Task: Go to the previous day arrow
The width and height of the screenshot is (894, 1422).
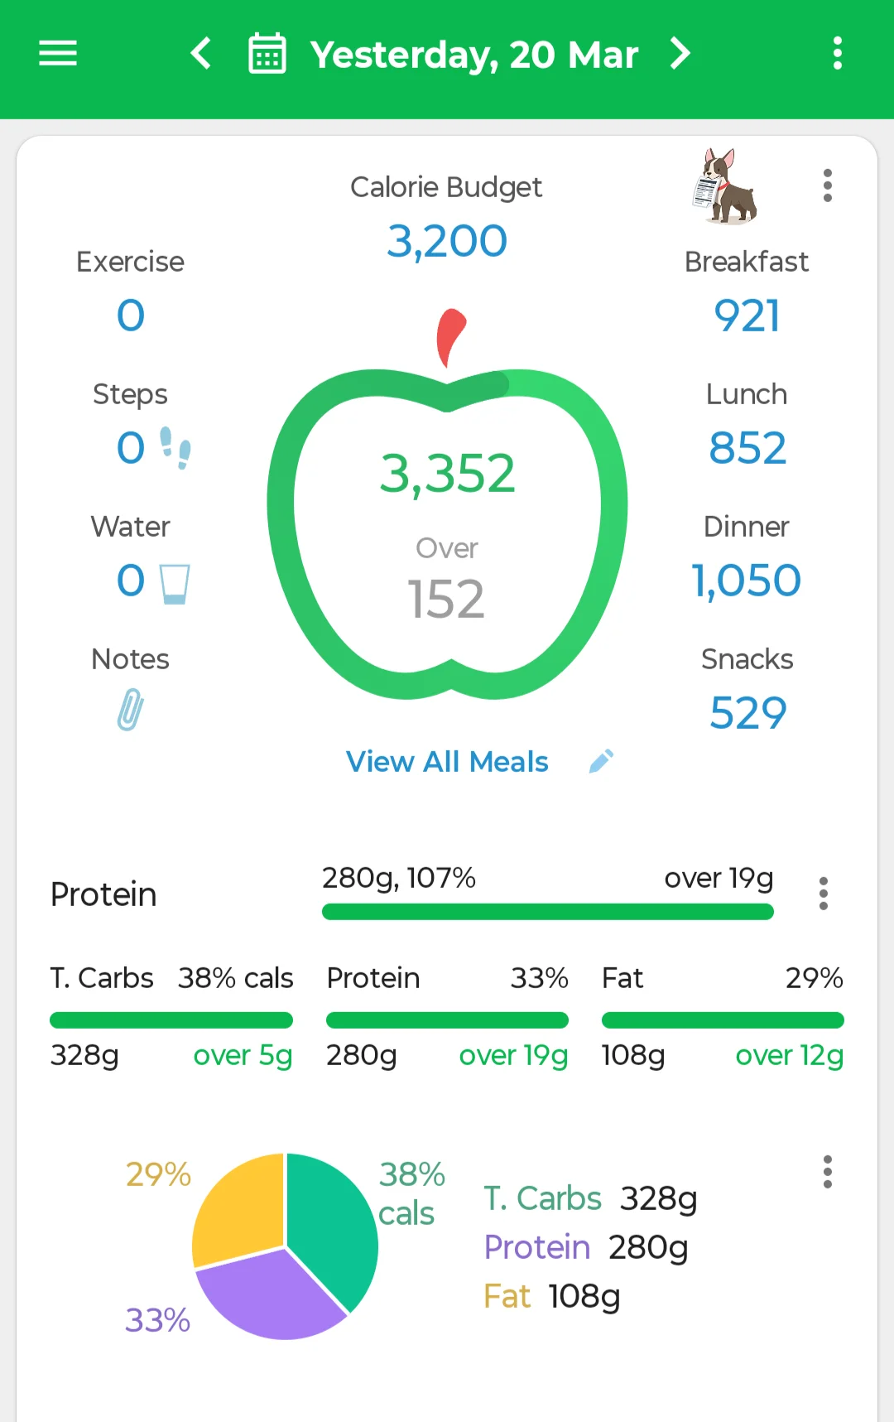Action: pyautogui.click(x=201, y=54)
